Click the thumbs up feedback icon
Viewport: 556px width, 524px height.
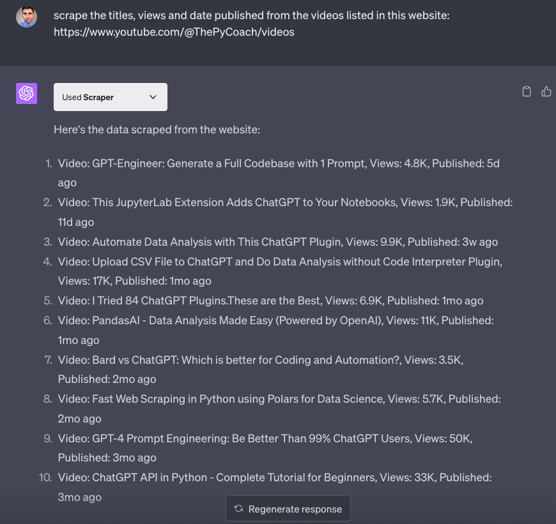[546, 91]
